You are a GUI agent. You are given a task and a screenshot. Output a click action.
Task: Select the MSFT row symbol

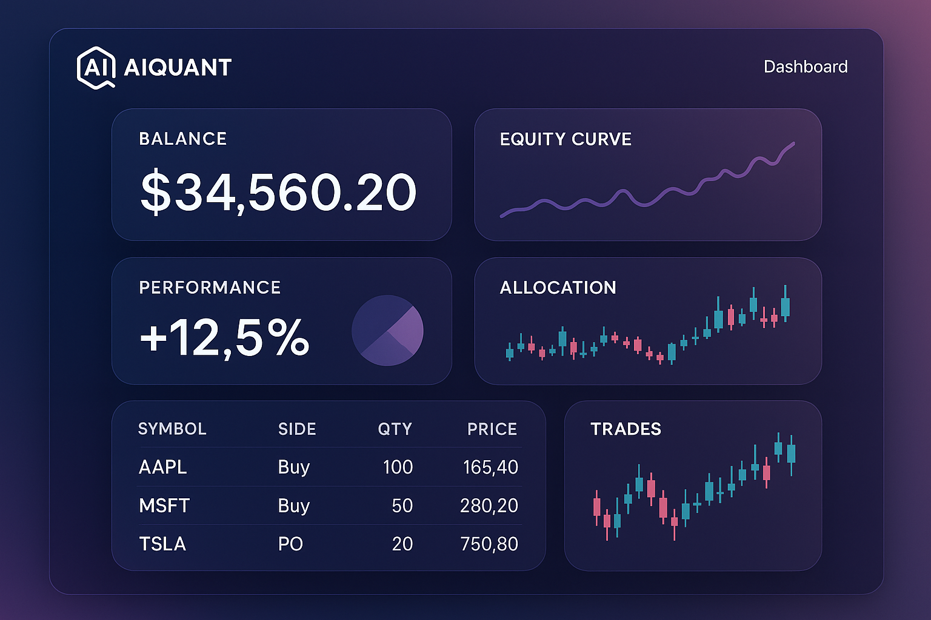click(164, 506)
